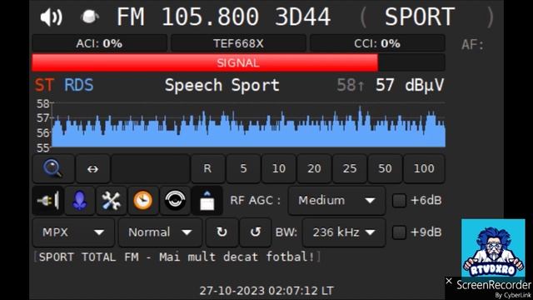Click the empty frequency entry field
533x300 pixels.
pos(151,168)
